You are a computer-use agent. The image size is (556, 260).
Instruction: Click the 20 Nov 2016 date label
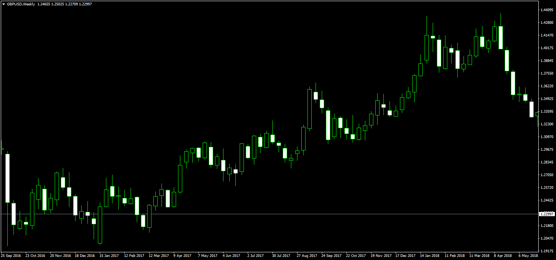[60, 255]
